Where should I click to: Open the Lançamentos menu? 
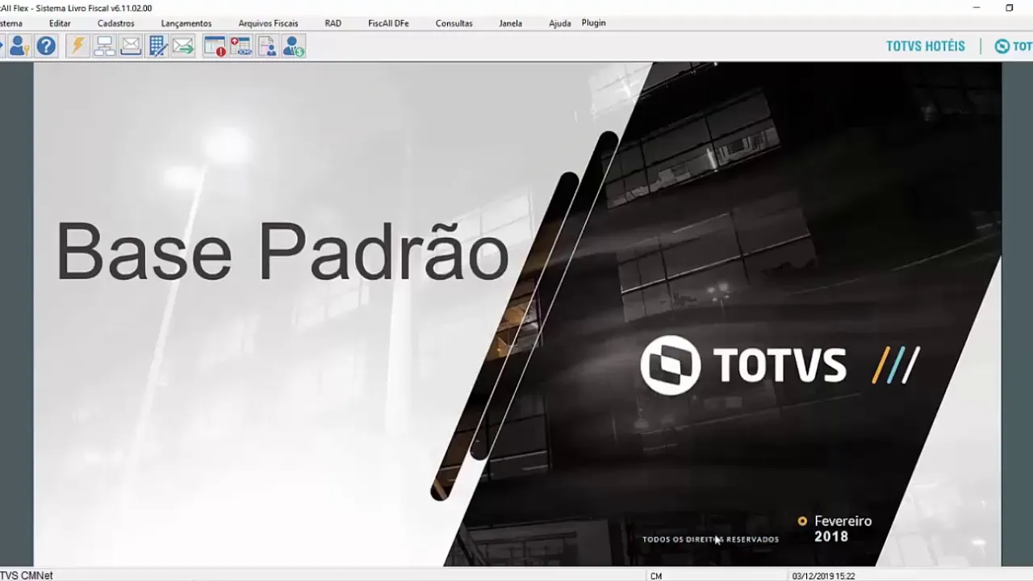click(186, 23)
